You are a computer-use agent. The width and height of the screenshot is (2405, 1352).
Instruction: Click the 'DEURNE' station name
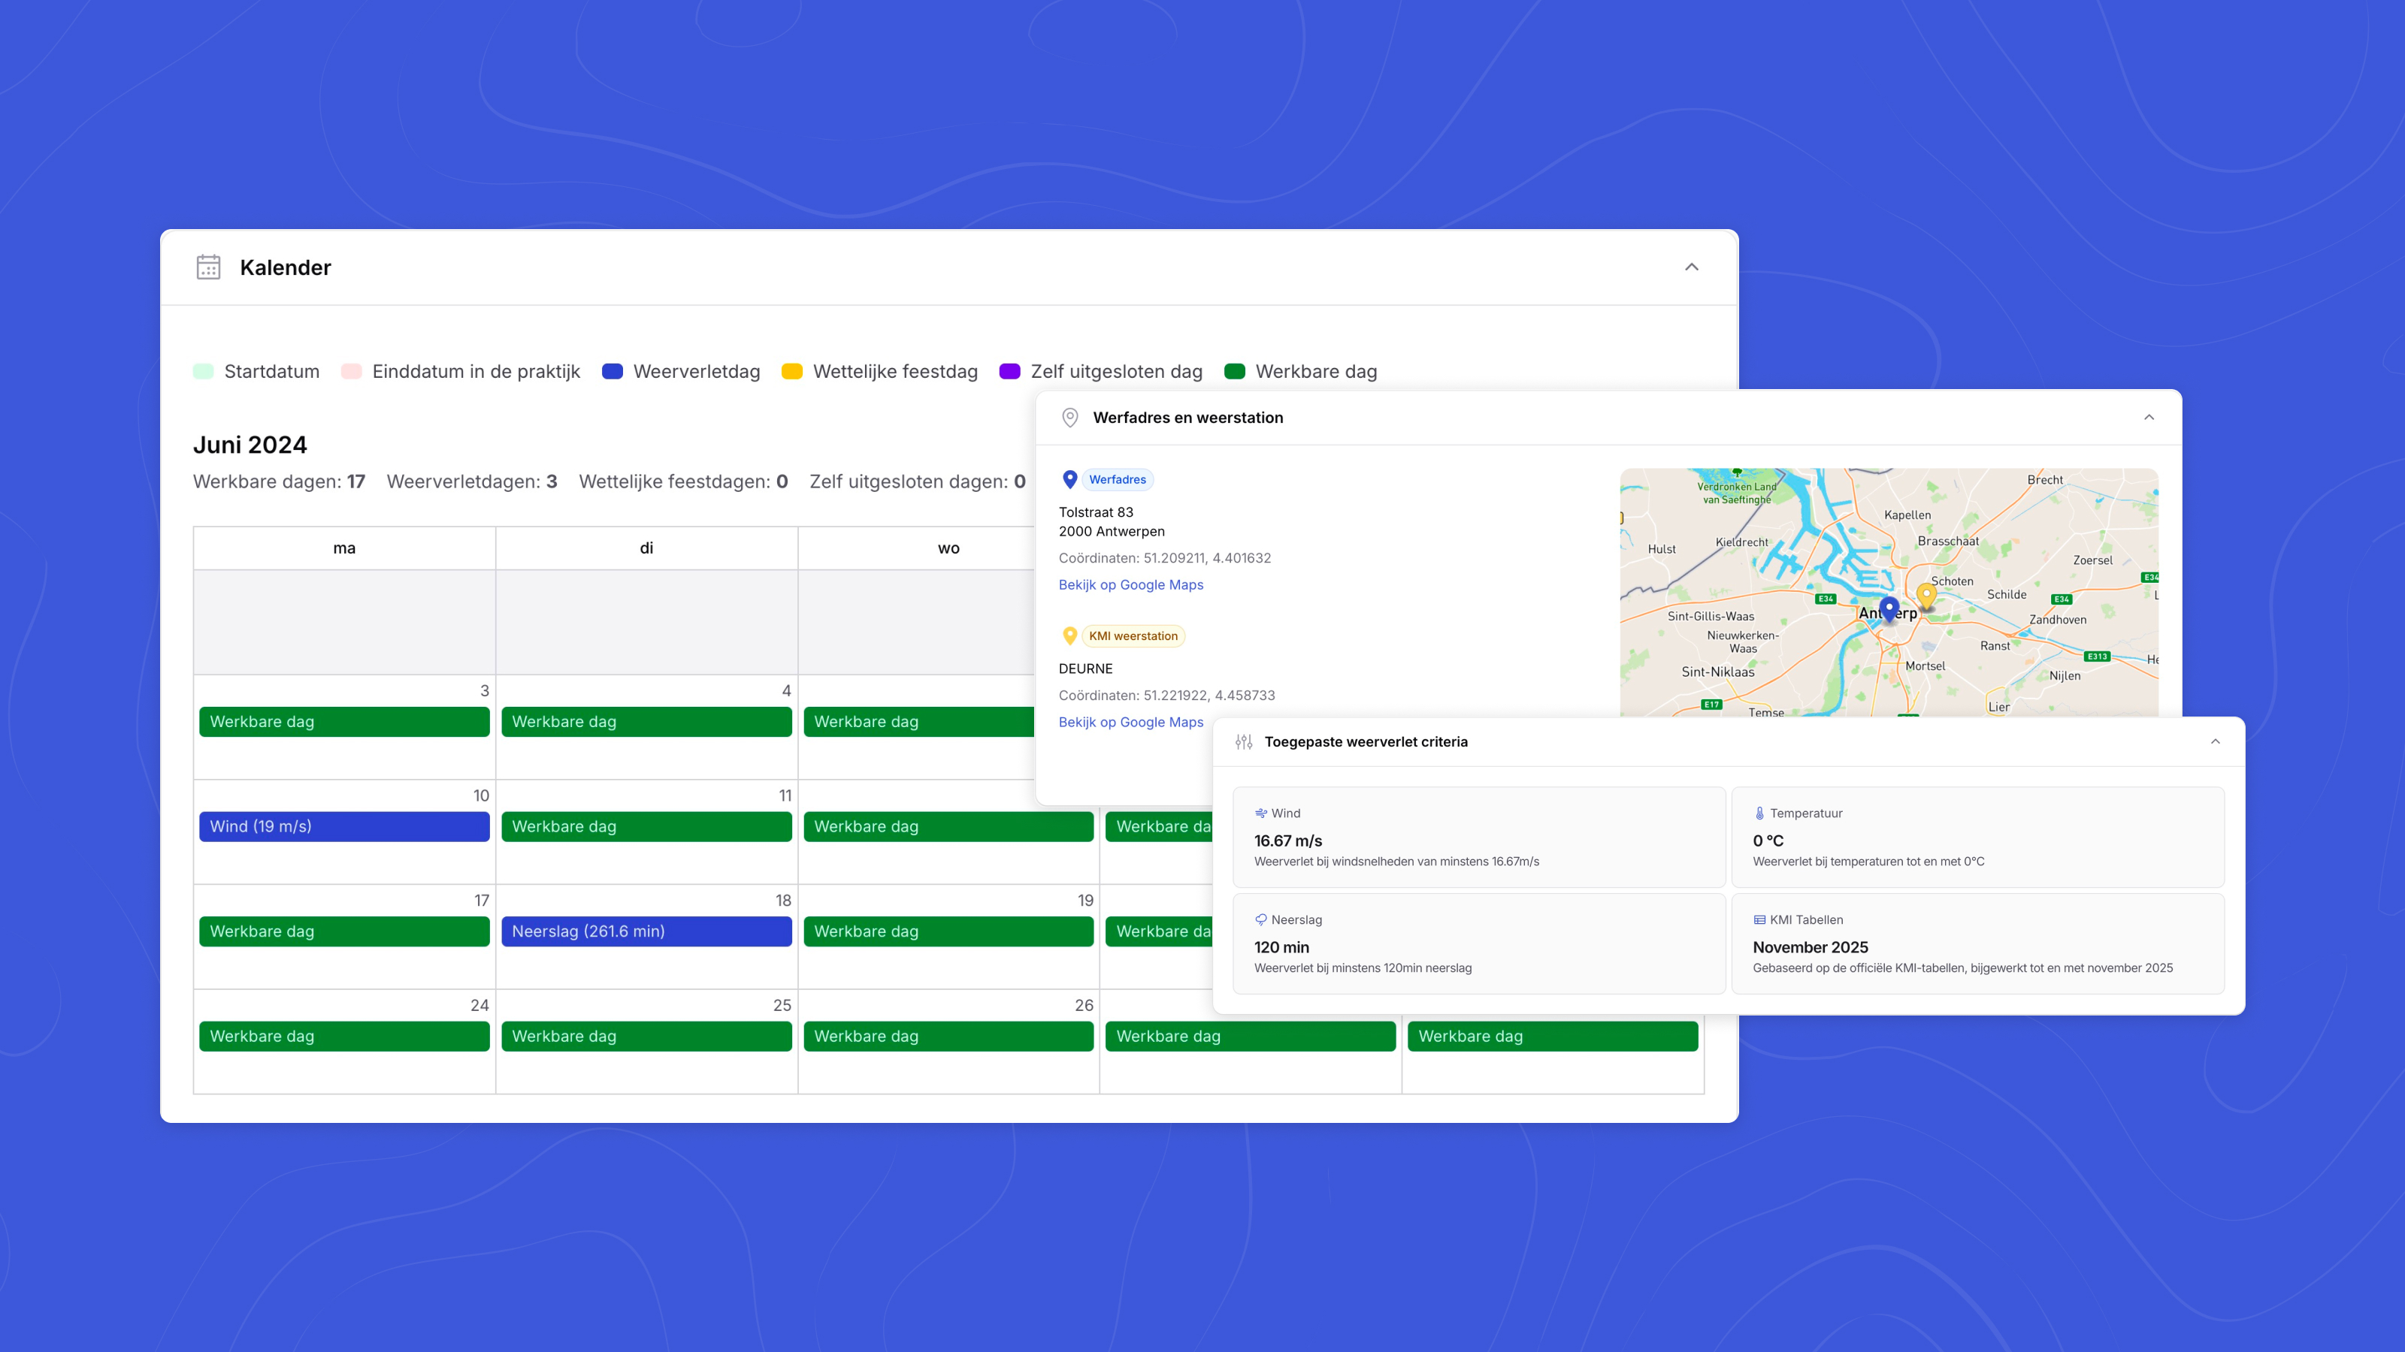pos(1086,669)
